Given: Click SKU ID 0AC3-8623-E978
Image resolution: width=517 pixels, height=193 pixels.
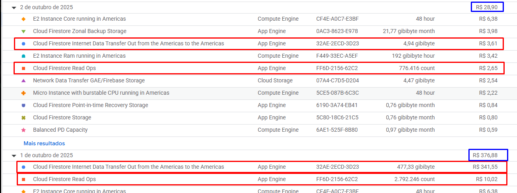Looking at the screenshot, I should pos(337,31).
